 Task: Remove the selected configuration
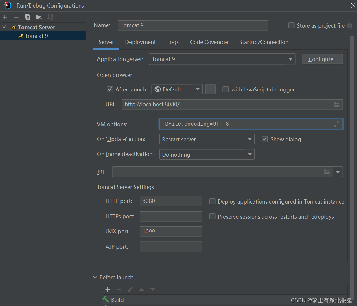click(x=16, y=17)
